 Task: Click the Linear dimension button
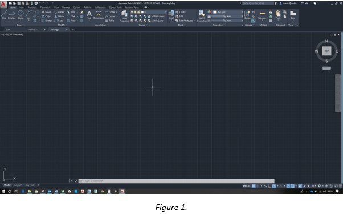pyautogui.click(x=111, y=12)
